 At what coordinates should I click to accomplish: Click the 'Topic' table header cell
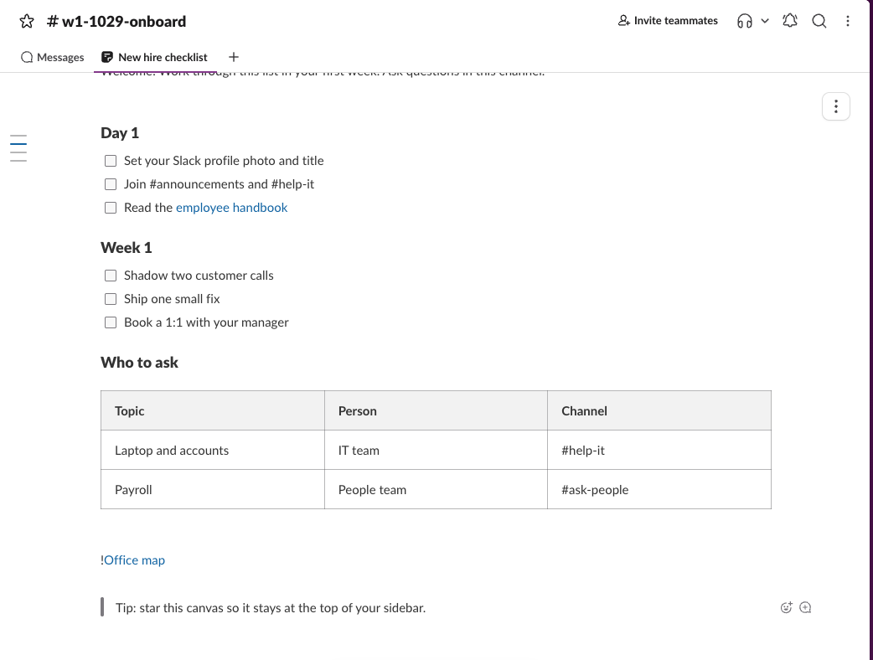[x=213, y=410]
